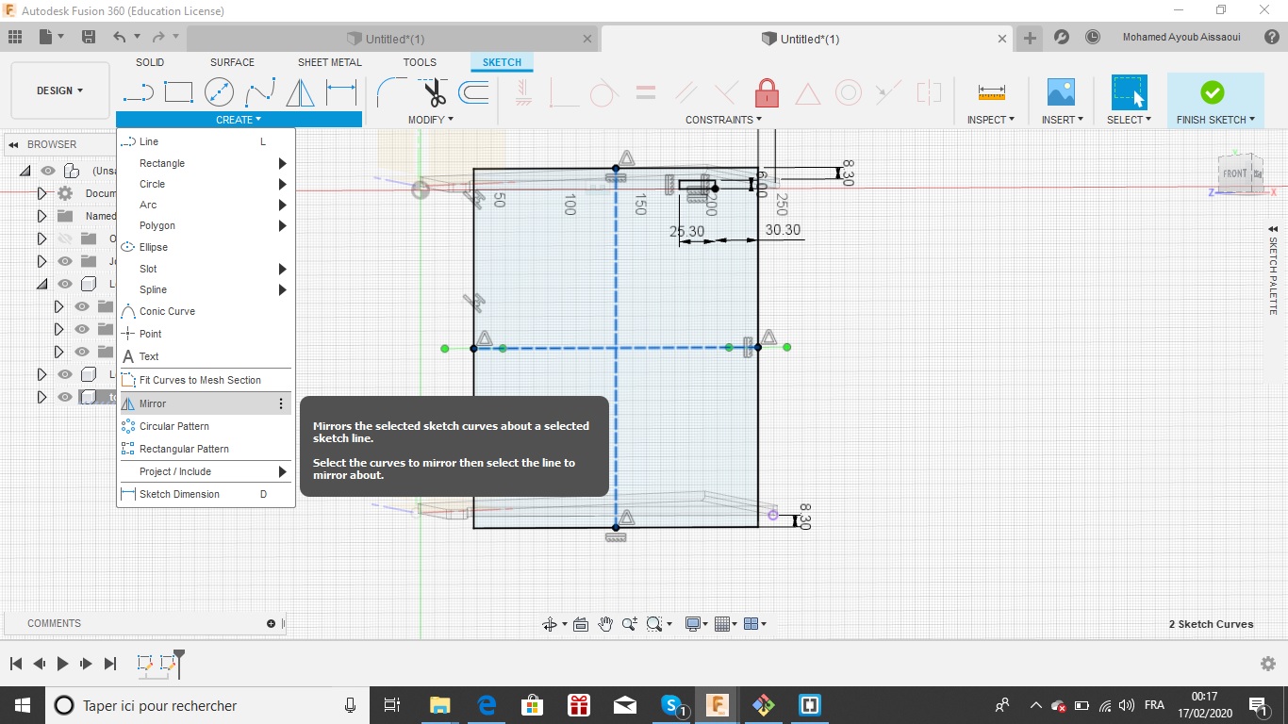Select the Measure tool in Inspect
Image resolution: width=1288 pixels, height=724 pixels.
(x=991, y=92)
